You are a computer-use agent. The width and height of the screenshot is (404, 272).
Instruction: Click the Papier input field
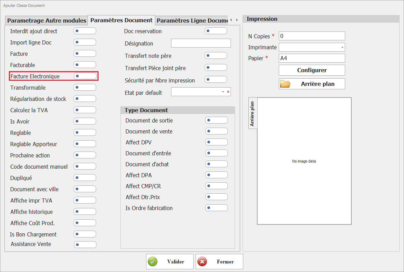[x=312, y=58]
